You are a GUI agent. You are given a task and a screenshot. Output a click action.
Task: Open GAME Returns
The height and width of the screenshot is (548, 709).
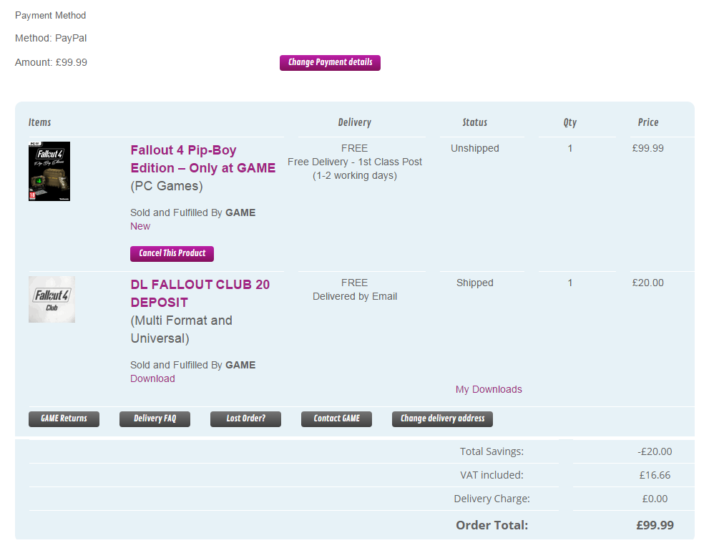(x=64, y=419)
